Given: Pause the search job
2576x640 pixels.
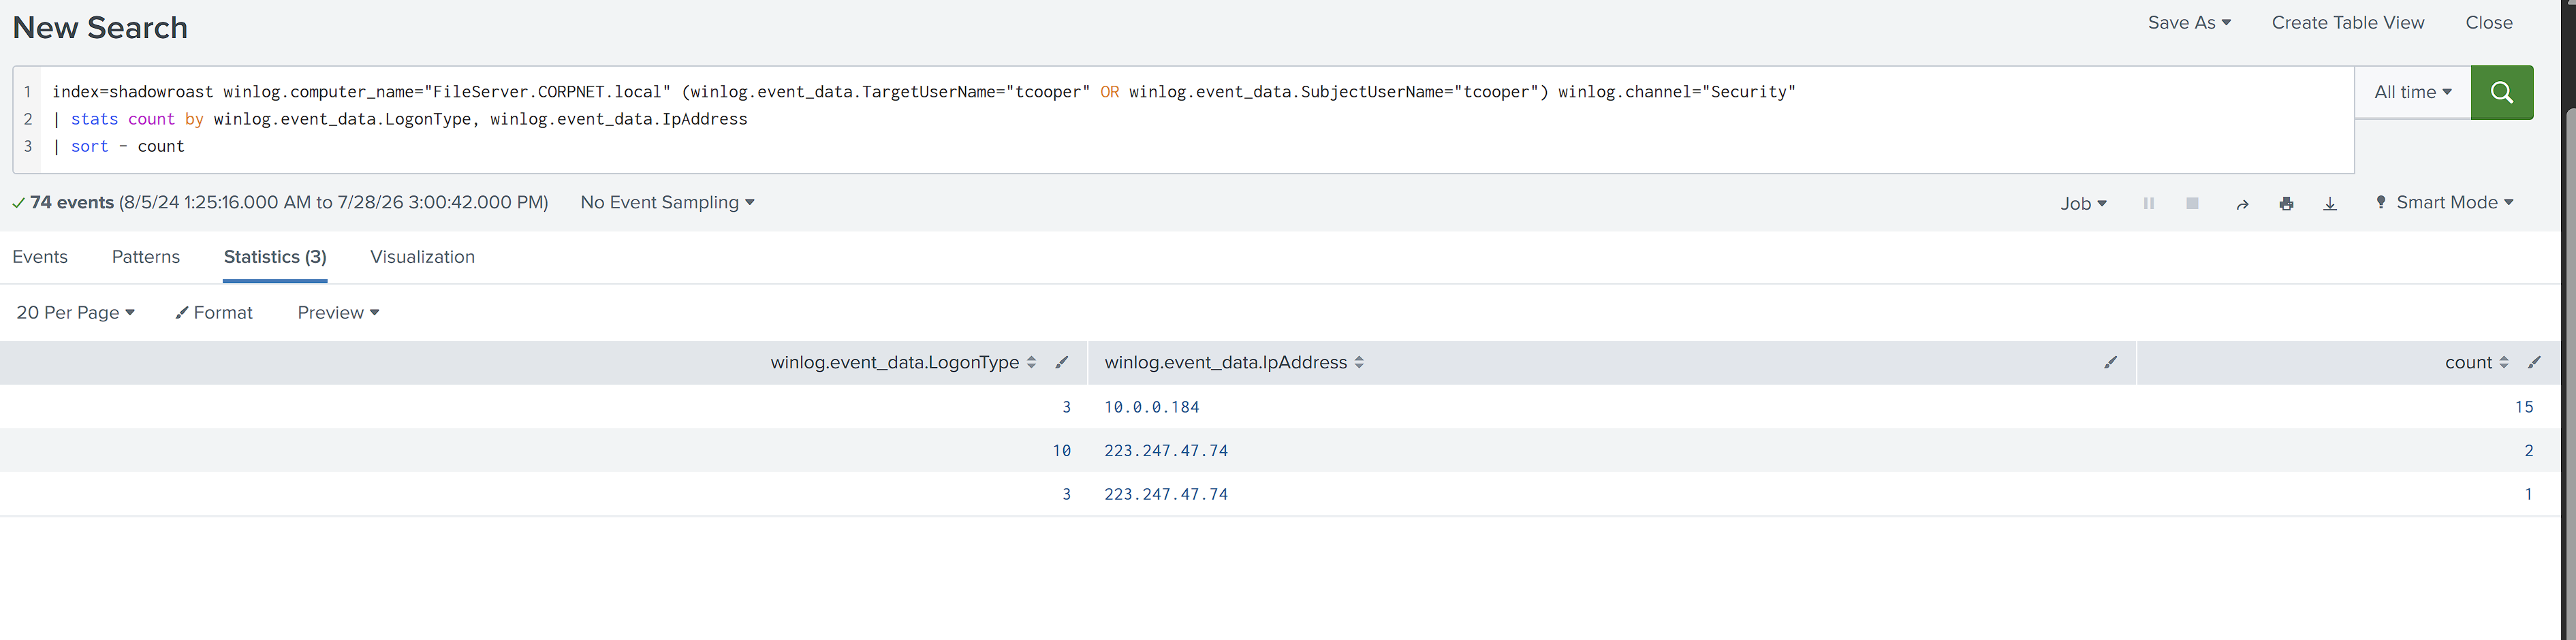Looking at the screenshot, I should pos(2148,203).
